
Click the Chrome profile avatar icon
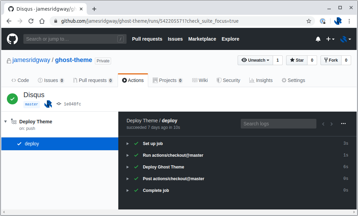338,21
